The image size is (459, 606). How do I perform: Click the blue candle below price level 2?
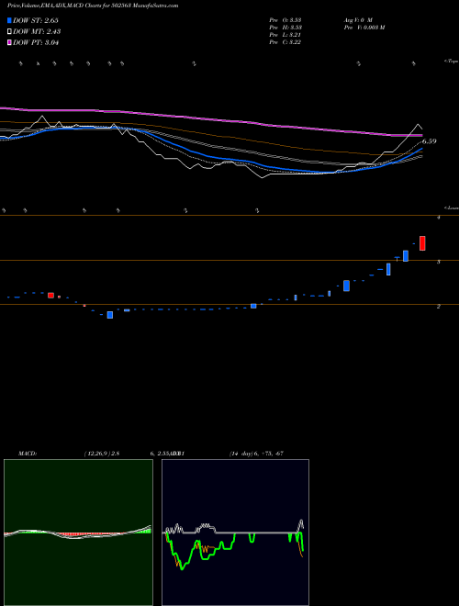(x=110, y=315)
